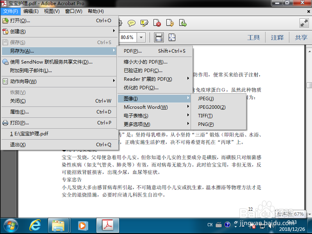Image resolution: width=312 pixels, height=234 pixels.
Task: Expand the 图像(I) submenu
Action: coord(155,99)
